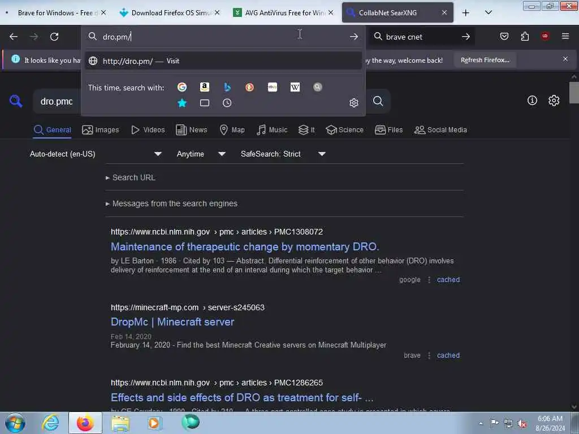Search this time with eBay

pos(273,87)
